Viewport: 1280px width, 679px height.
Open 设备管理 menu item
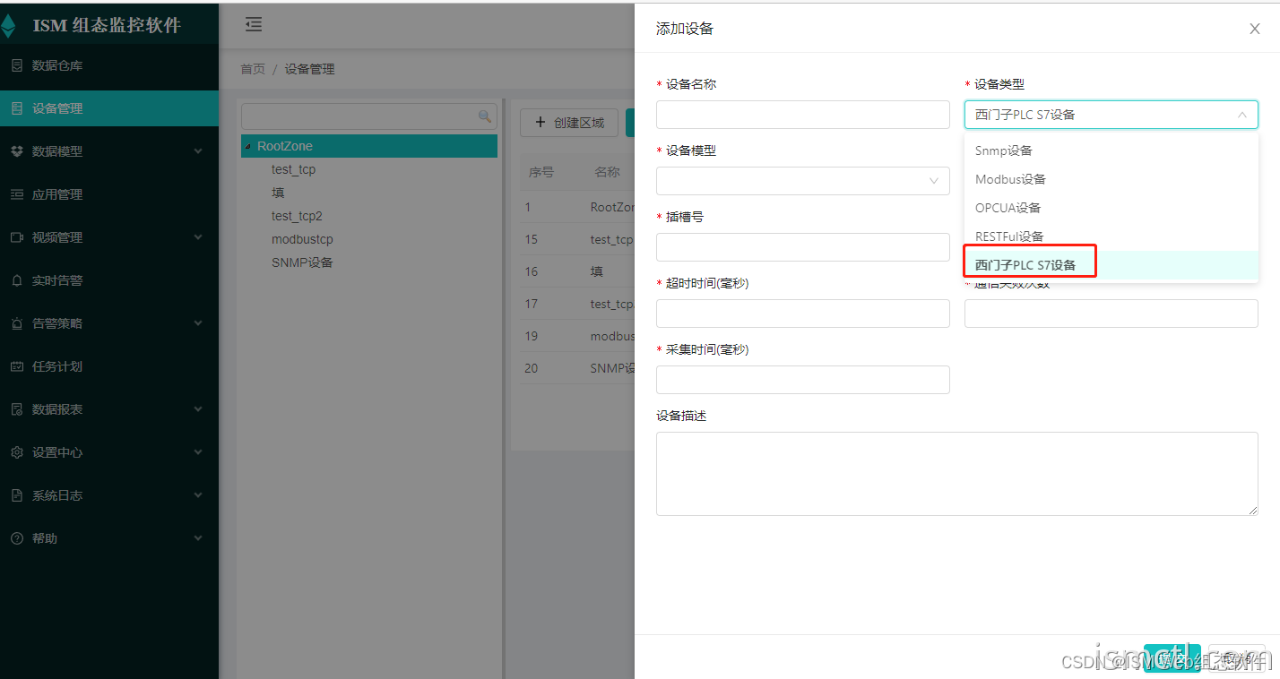[109, 108]
